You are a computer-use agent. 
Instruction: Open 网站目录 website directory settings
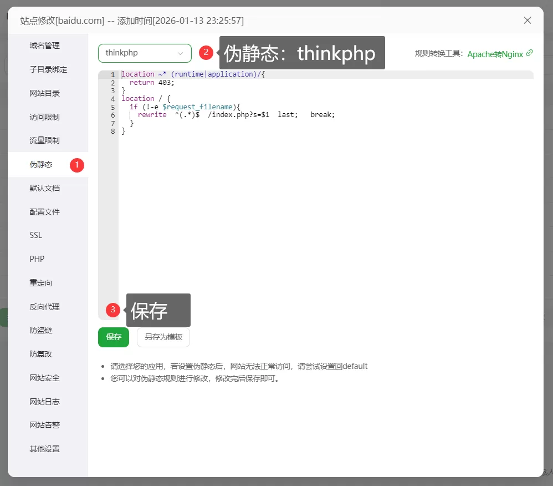point(44,93)
